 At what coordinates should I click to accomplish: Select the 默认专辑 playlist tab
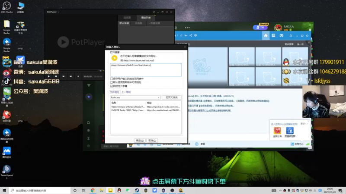coord(124,23)
